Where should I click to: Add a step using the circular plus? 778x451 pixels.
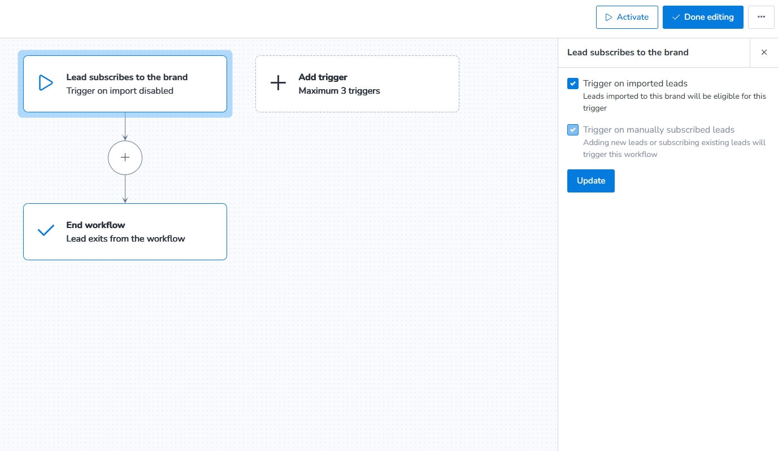[x=125, y=157]
